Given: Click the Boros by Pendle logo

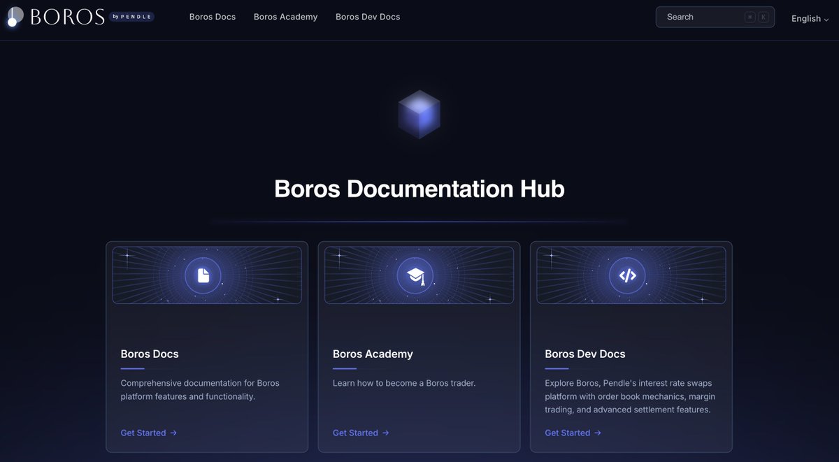Looking at the screenshot, I should coord(80,17).
